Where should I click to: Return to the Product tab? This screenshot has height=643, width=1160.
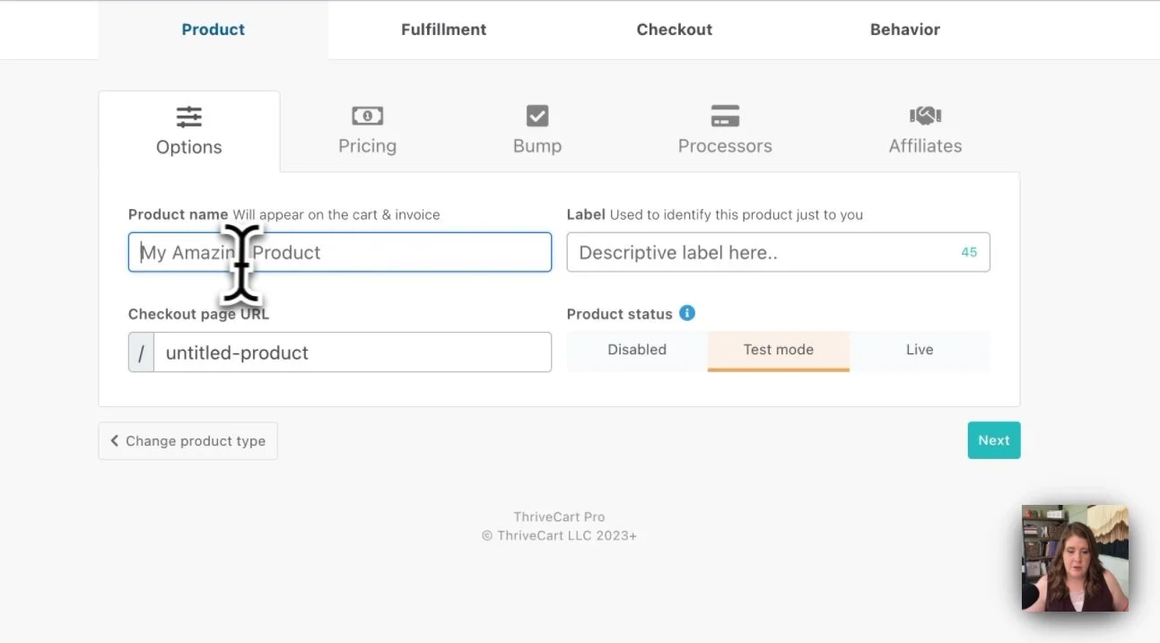coord(213,29)
